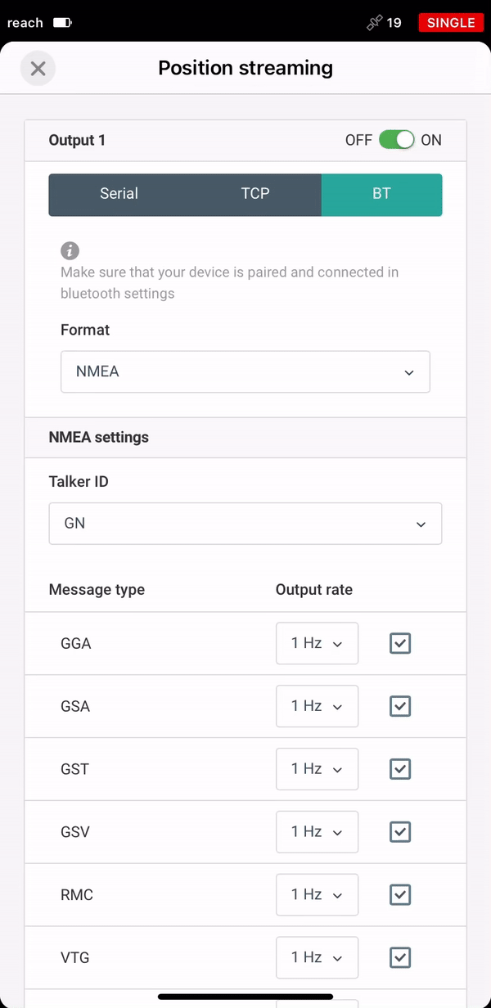Tap the battery icon in status bar
The image size is (491, 1008).
click(62, 23)
